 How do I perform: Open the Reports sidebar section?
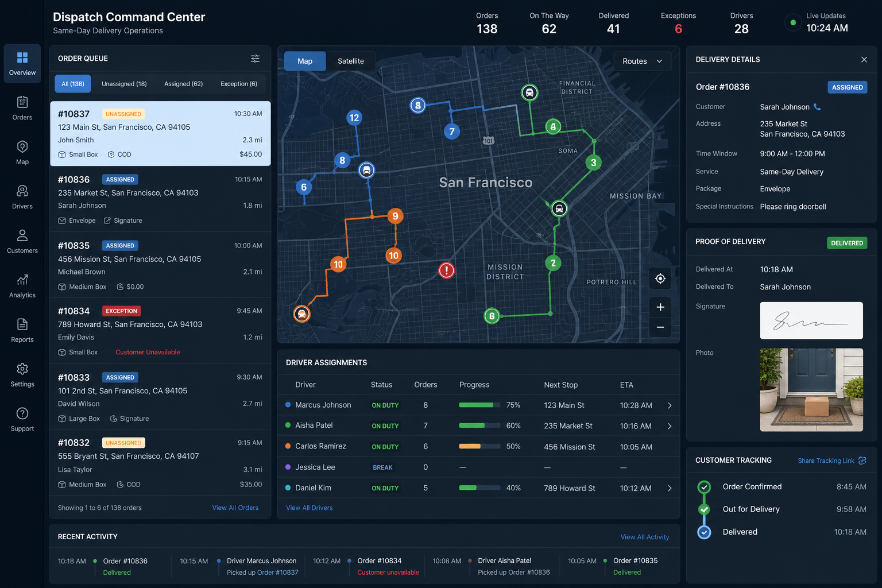point(22,331)
